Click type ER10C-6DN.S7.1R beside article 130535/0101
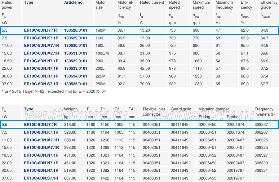This screenshot has height=182, width=279. pyautogui.click(x=41, y=84)
